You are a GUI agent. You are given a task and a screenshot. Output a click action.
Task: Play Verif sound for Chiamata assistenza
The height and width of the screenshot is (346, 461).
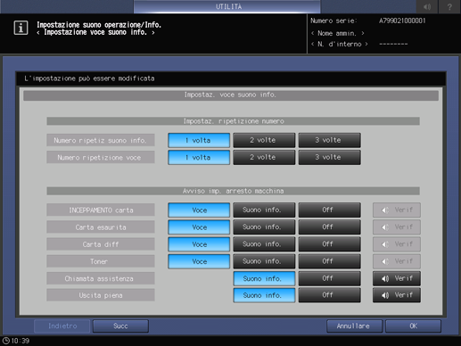coord(397,278)
